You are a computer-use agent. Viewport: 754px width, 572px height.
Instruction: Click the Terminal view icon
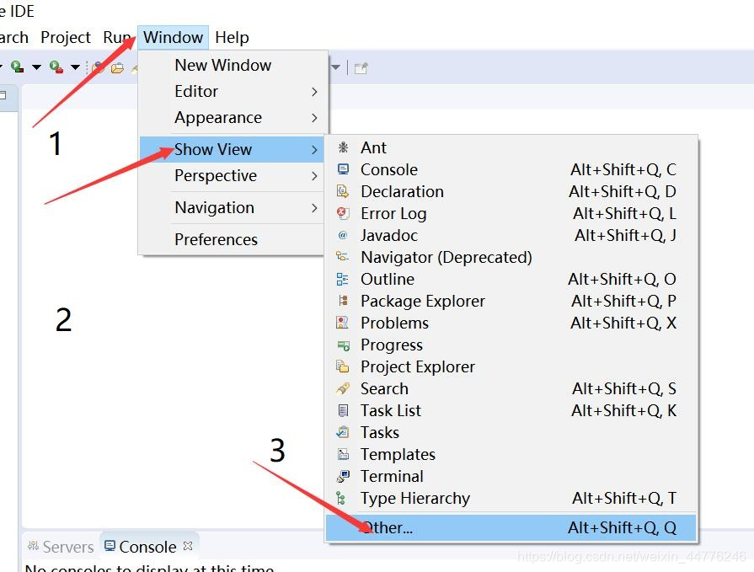[x=343, y=476]
